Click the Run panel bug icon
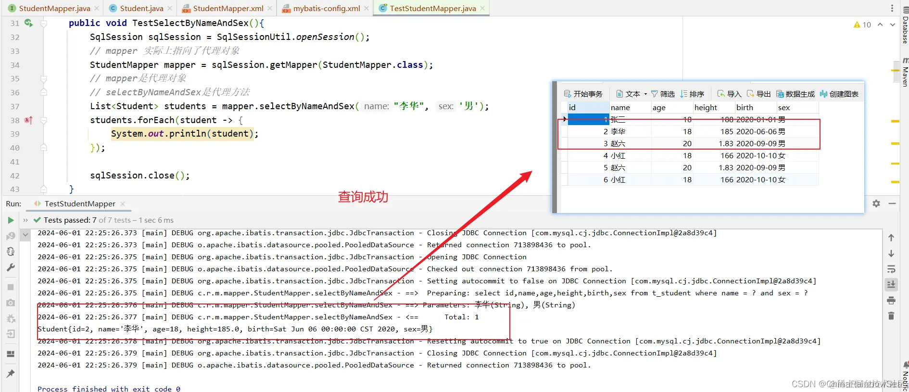The image size is (909, 392). pyautogui.click(x=11, y=318)
